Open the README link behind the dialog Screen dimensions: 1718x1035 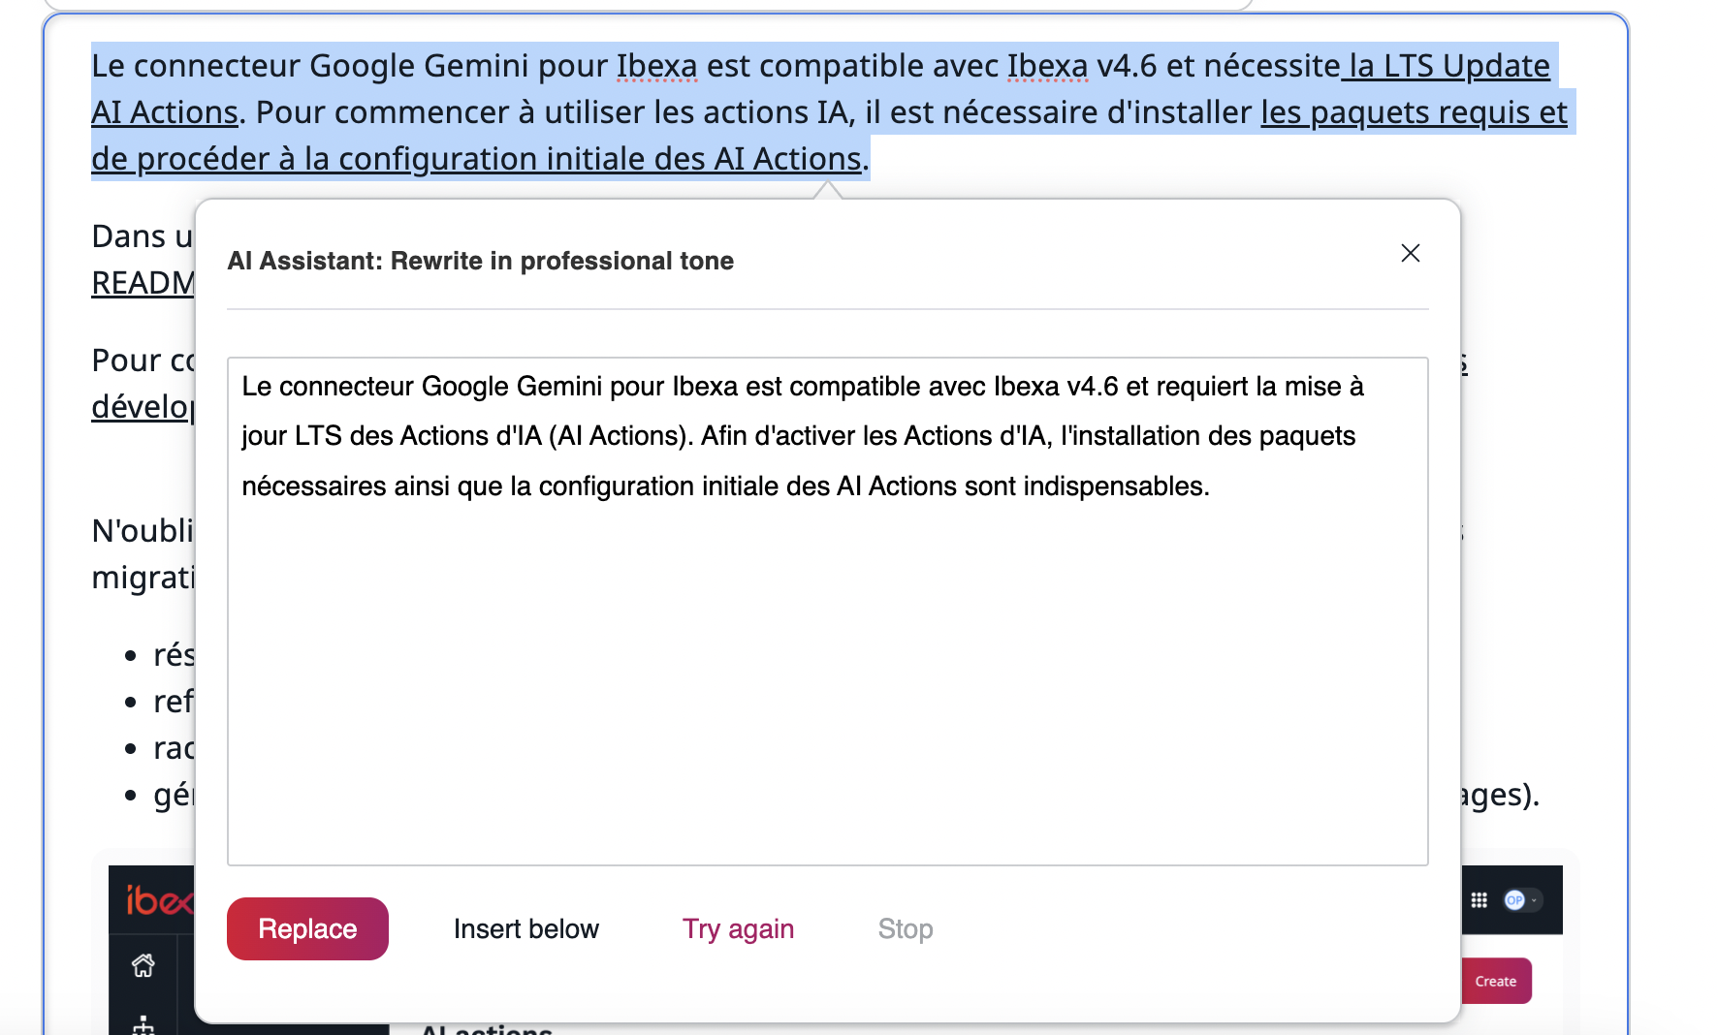143,283
